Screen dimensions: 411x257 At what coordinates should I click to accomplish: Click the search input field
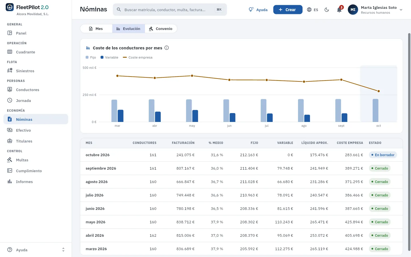(170, 10)
